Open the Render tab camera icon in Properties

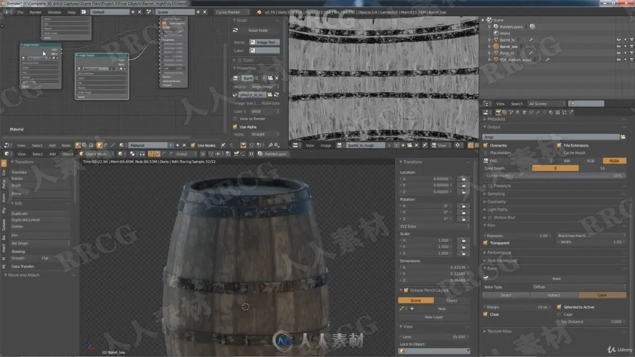498,112
